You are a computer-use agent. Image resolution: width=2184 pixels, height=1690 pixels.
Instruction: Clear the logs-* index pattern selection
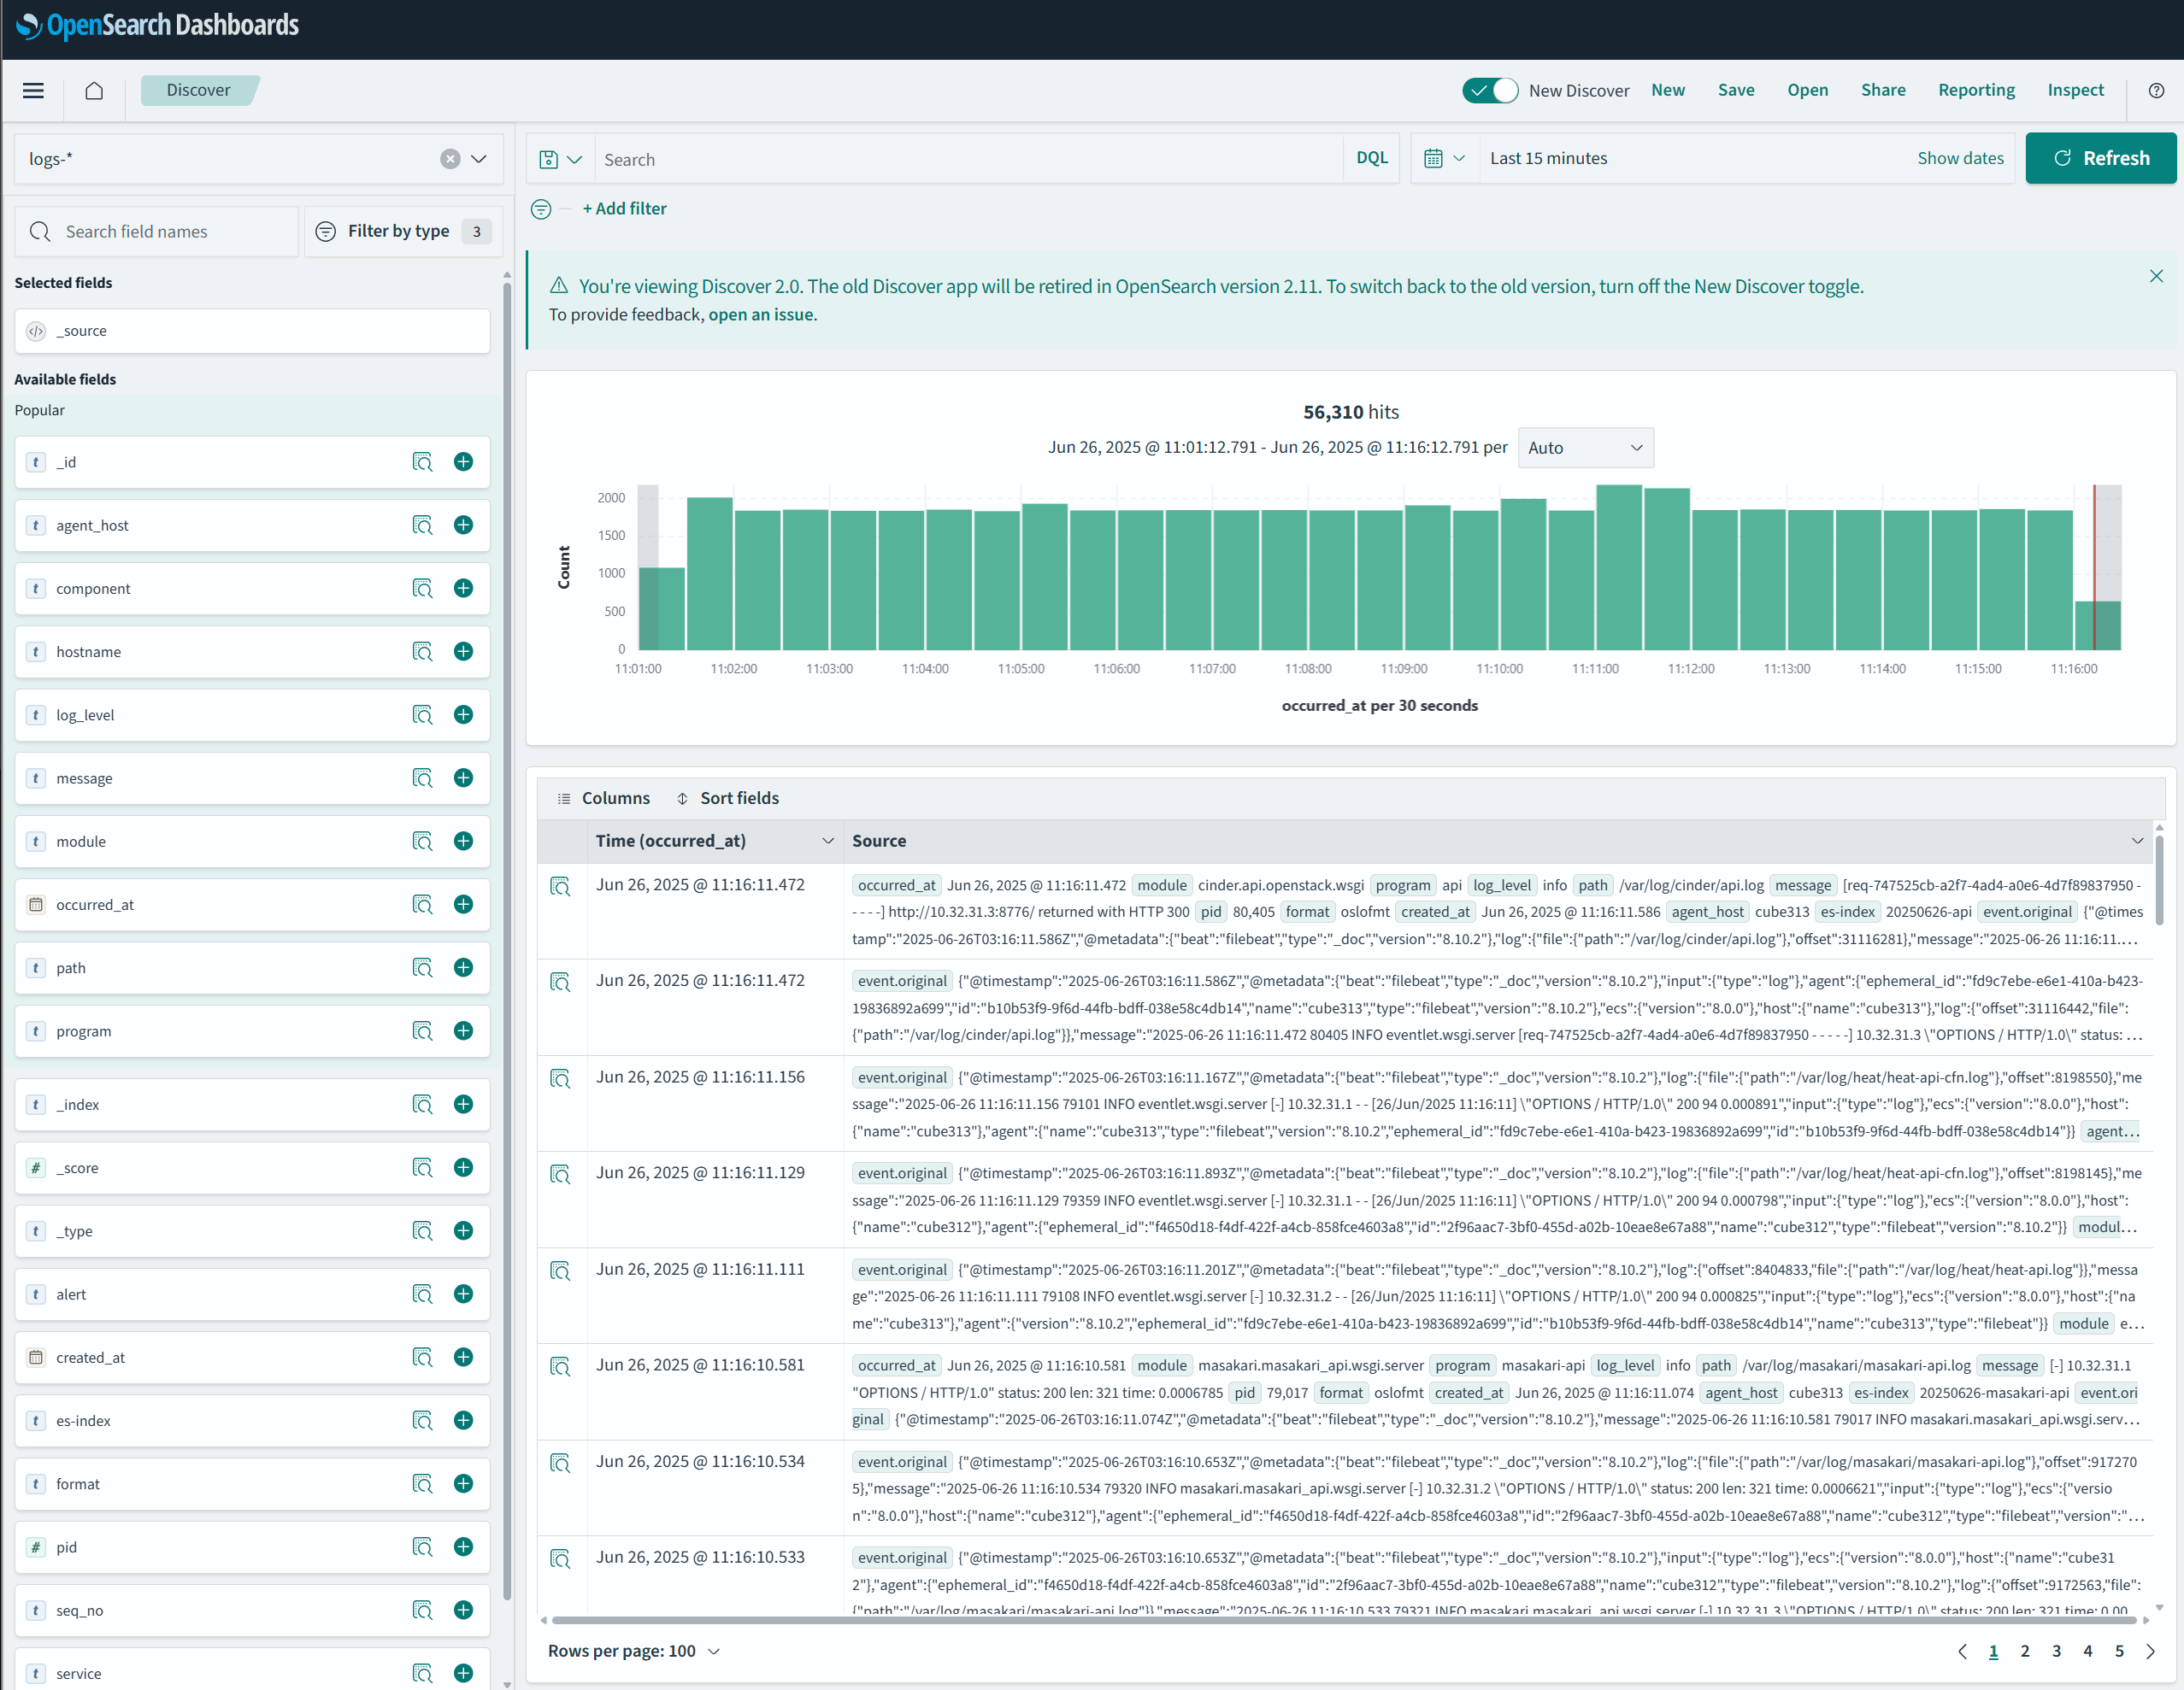coord(450,159)
